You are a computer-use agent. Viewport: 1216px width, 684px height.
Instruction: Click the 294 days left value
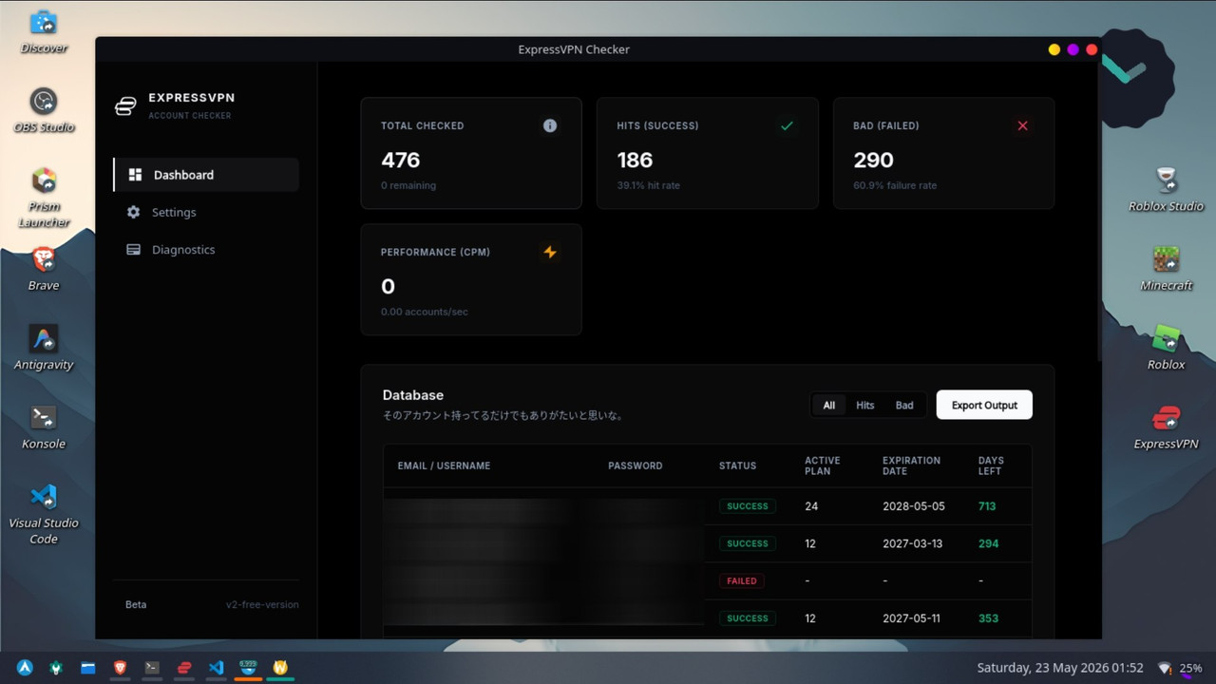pos(988,543)
